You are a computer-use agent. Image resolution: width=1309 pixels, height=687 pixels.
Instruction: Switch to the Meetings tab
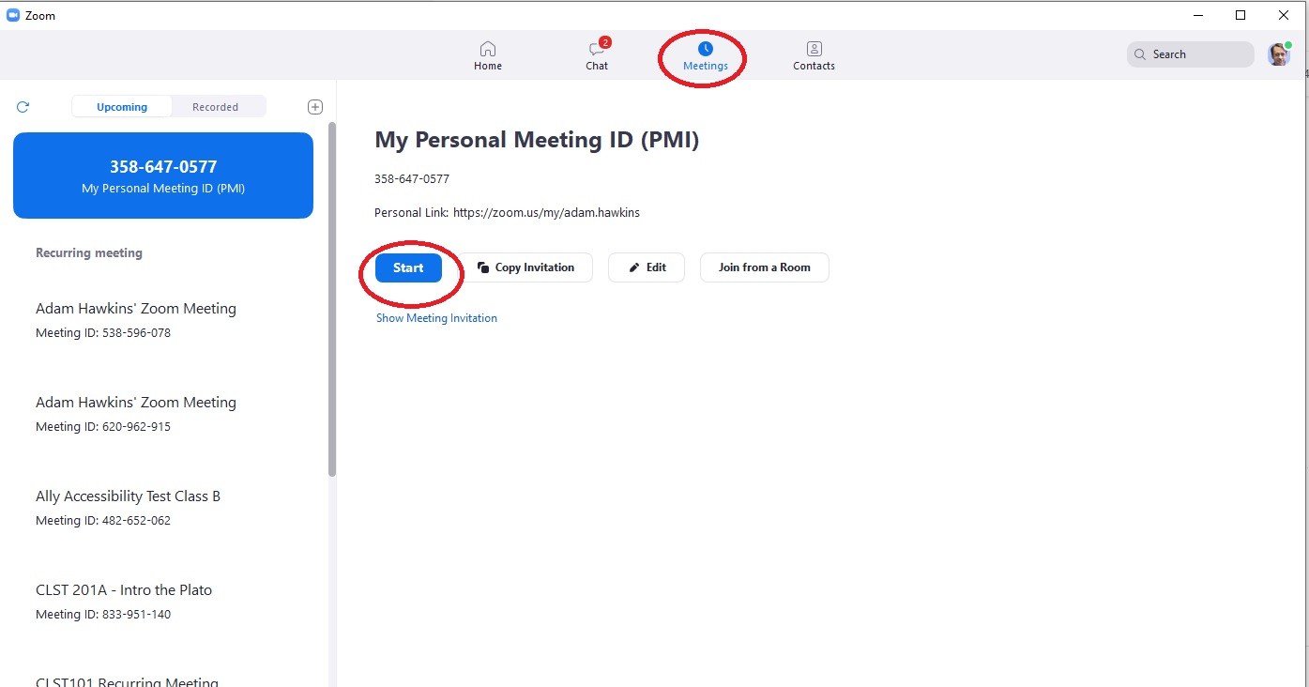(x=706, y=55)
